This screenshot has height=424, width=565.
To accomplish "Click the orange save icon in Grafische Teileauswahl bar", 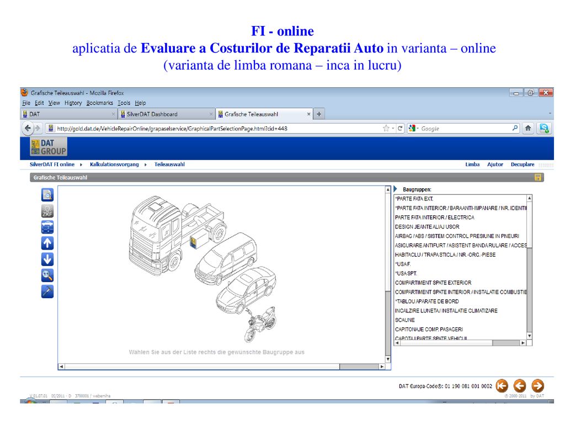I will click(x=537, y=177).
